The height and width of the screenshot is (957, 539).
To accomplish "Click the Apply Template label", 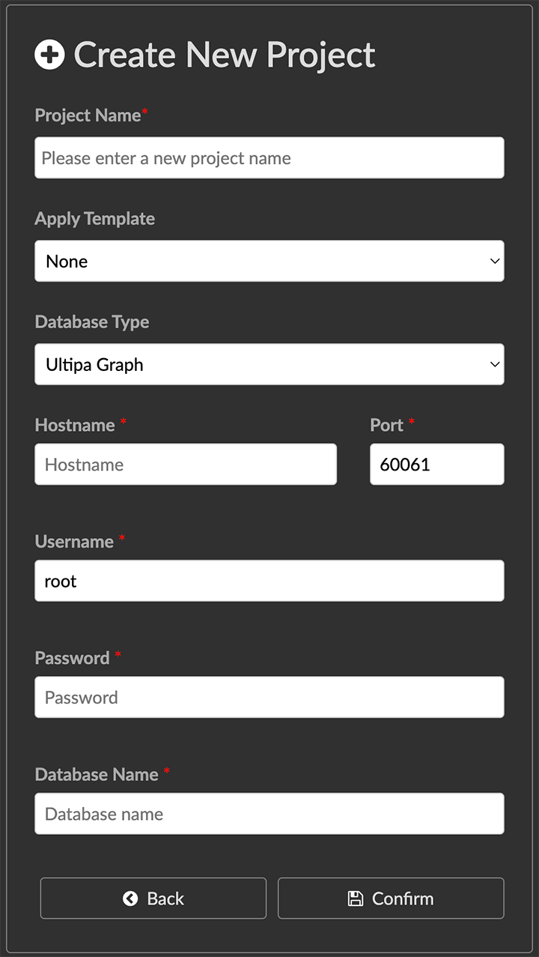I will [94, 219].
